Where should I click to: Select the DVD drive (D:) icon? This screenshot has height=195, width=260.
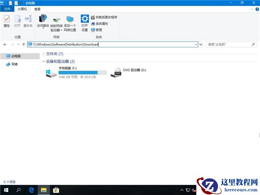tap(116, 73)
